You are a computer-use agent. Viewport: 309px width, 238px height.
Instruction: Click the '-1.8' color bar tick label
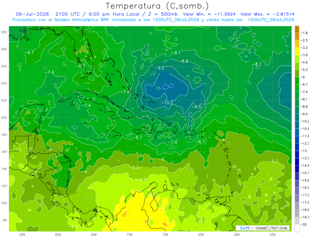(304, 33)
